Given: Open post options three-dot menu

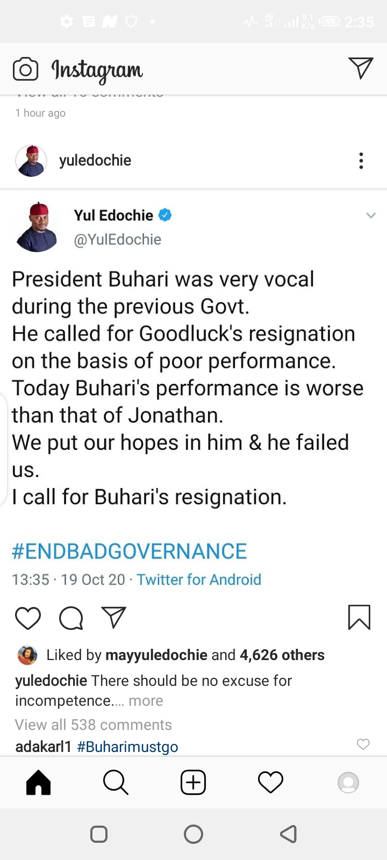Looking at the screenshot, I should (x=361, y=161).
